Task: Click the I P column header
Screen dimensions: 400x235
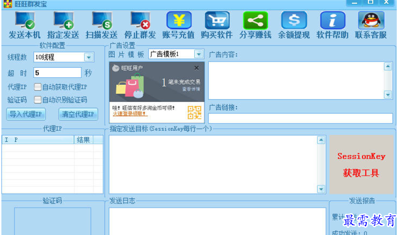Action: tap(38, 140)
